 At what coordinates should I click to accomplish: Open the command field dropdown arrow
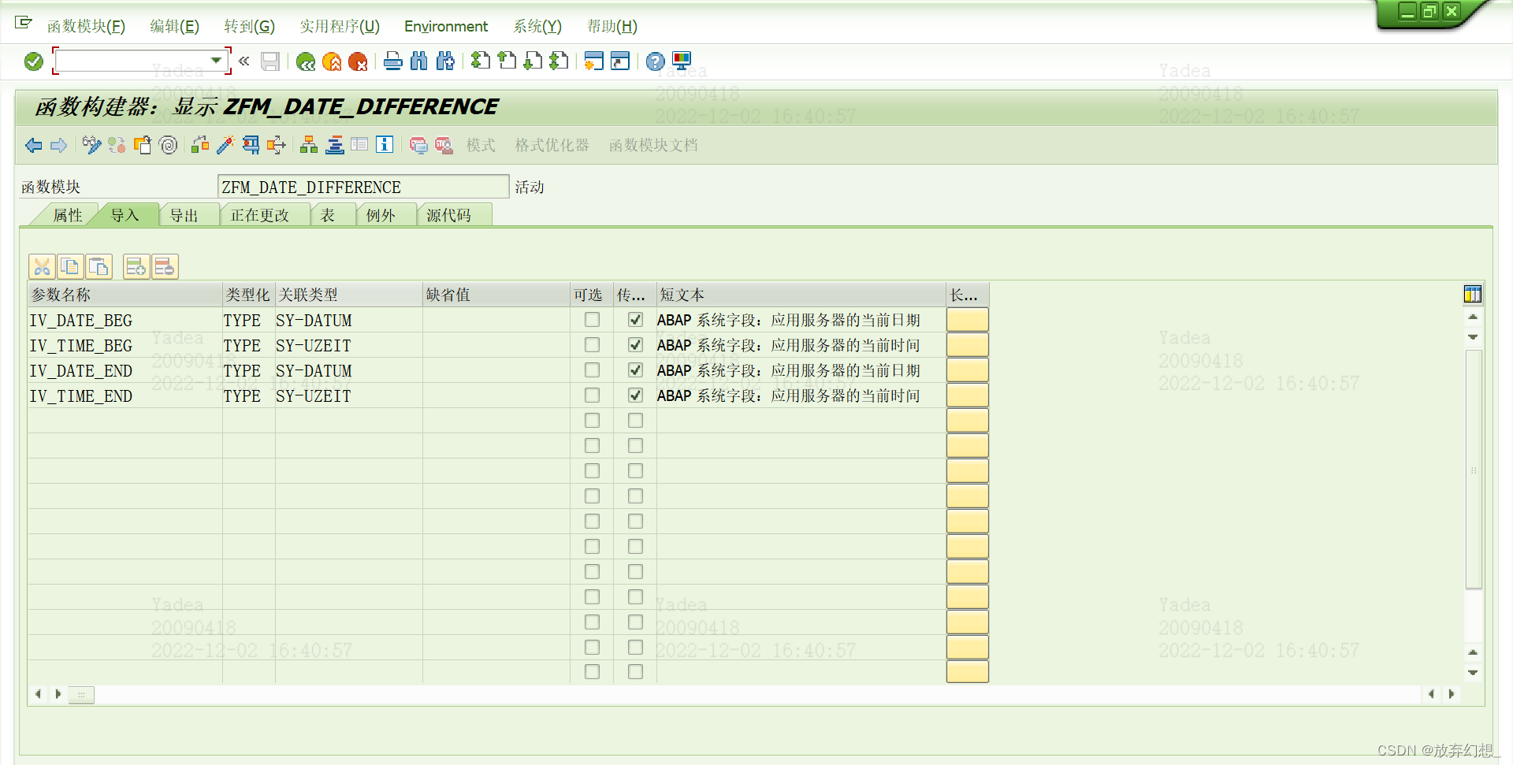pos(216,61)
